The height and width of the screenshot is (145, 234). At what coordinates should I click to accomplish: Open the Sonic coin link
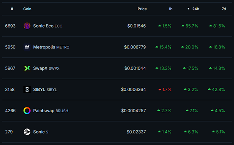[x=39, y=132]
